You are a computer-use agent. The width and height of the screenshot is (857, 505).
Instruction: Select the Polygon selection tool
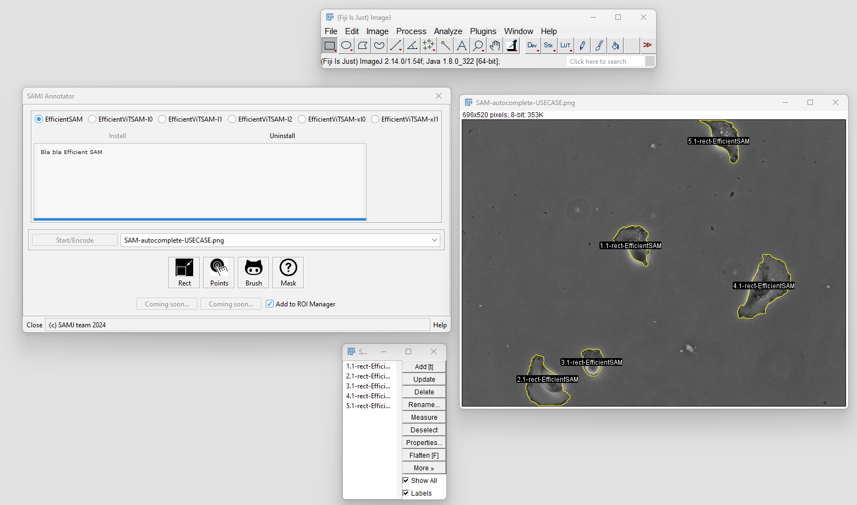click(x=363, y=46)
